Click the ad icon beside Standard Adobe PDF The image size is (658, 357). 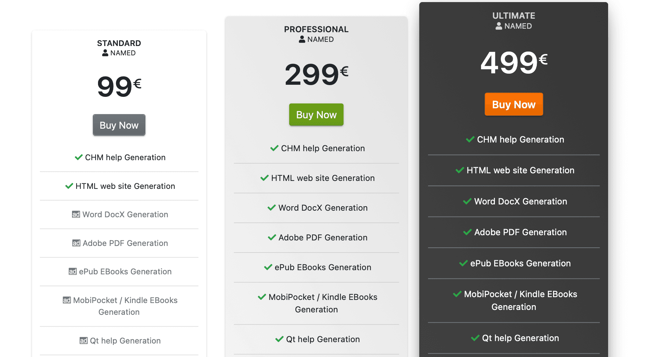[x=76, y=243]
